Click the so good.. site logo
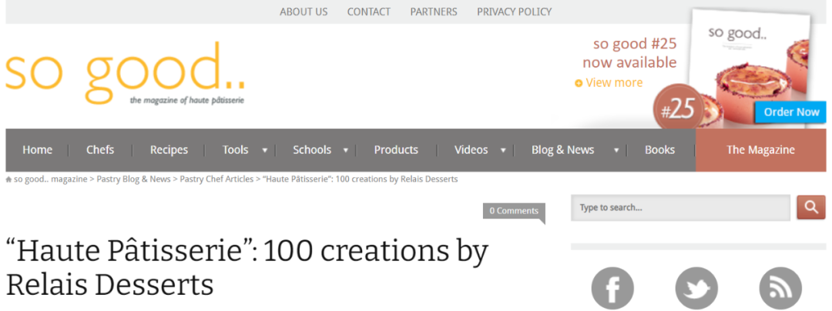Screen dimensions: 832x311 [x=126, y=73]
